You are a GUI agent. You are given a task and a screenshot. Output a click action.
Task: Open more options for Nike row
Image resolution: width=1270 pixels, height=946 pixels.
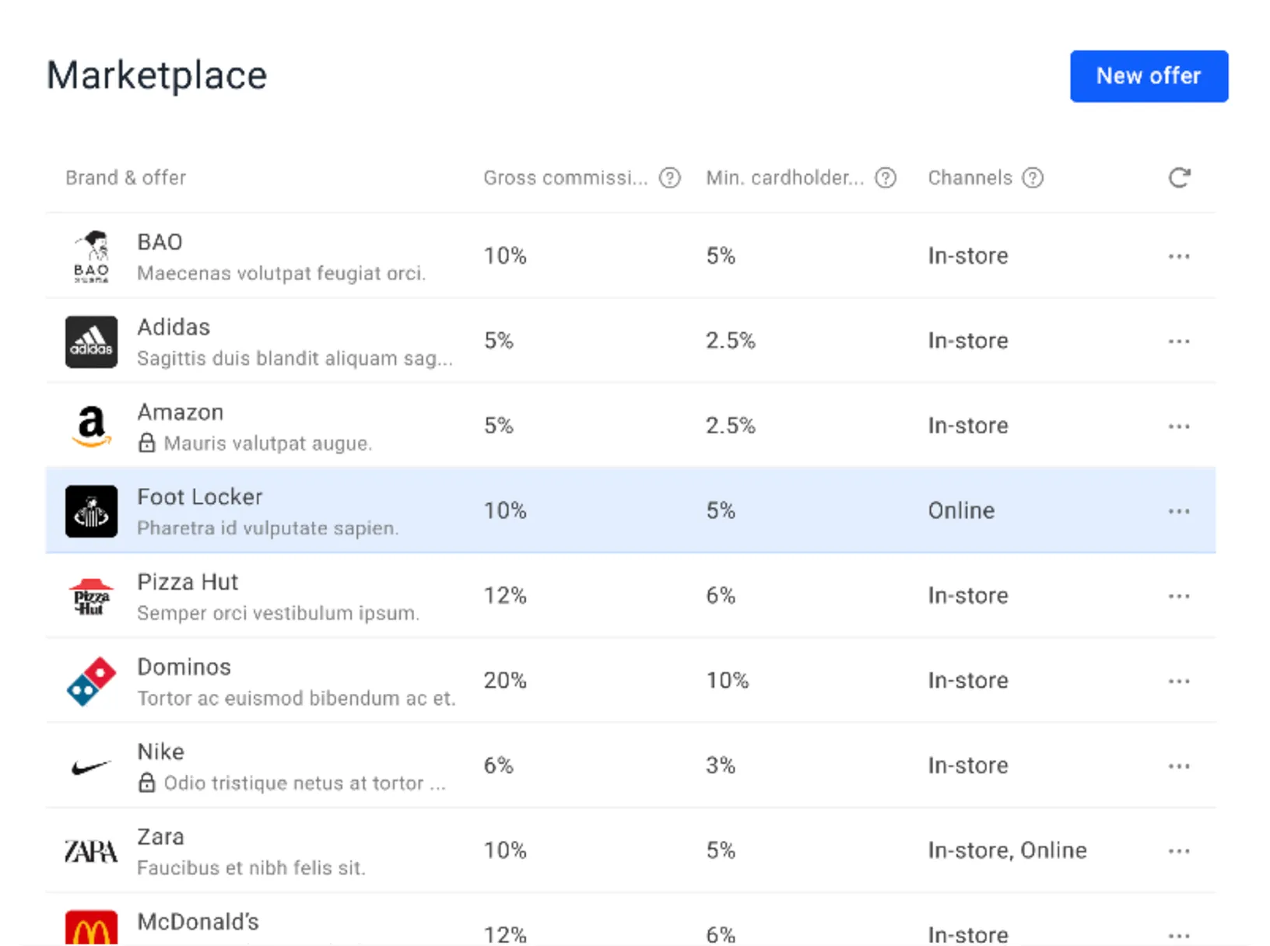point(1179,766)
